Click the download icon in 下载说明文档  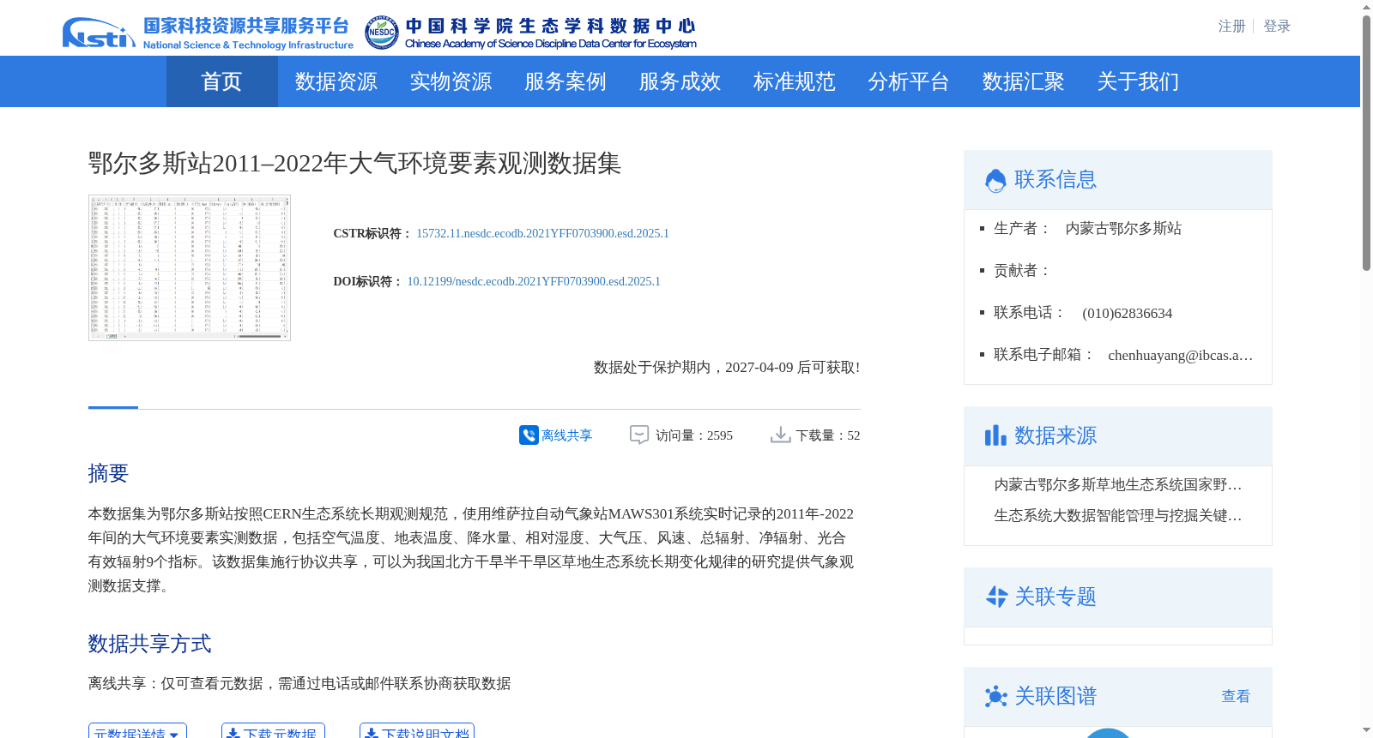tap(372, 734)
